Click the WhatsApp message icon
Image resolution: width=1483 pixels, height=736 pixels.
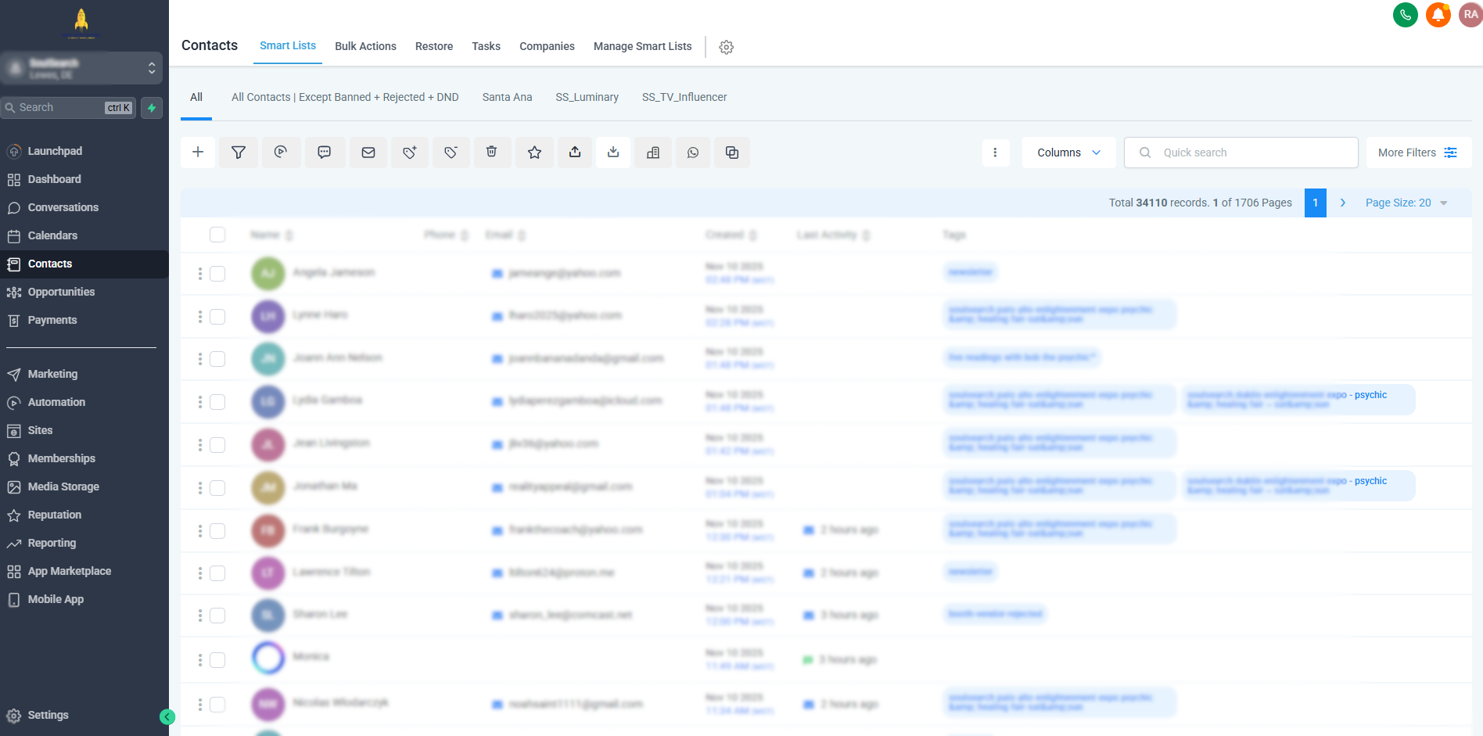pyautogui.click(x=693, y=153)
